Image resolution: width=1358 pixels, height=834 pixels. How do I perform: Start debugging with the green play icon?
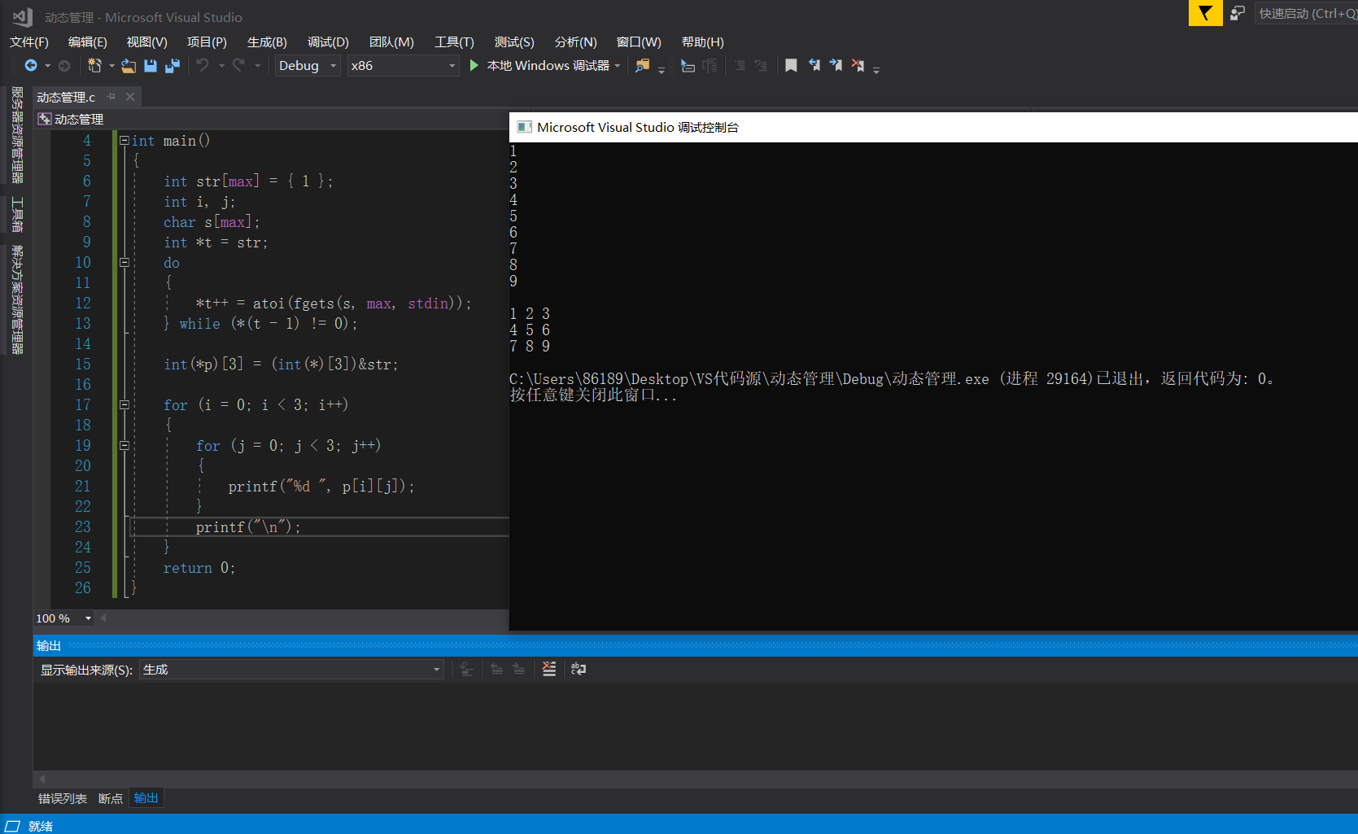click(474, 65)
